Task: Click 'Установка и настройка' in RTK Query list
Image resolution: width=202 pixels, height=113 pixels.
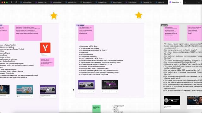Action: (x=90, y=48)
